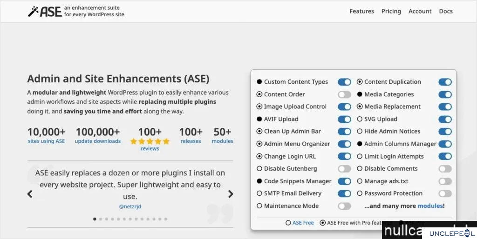Image resolution: width=477 pixels, height=239 pixels.
Task: Open the Features menu item
Action: pyautogui.click(x=361, y=11)
